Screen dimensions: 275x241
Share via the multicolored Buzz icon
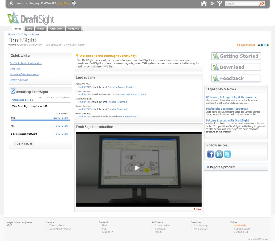coord(268,45)
